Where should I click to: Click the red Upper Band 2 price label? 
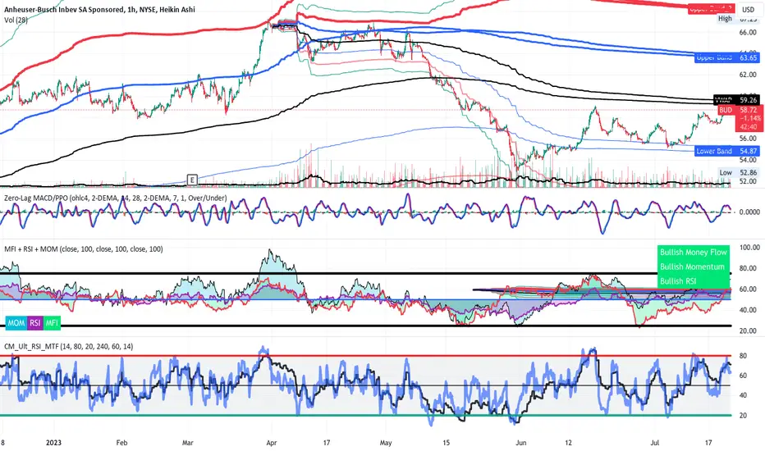tap(712, 9)
